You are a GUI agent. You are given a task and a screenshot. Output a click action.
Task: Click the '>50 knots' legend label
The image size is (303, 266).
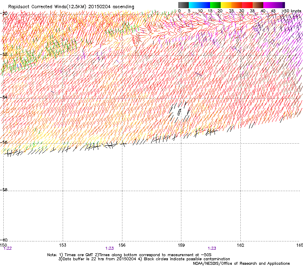tap(292, 11)
